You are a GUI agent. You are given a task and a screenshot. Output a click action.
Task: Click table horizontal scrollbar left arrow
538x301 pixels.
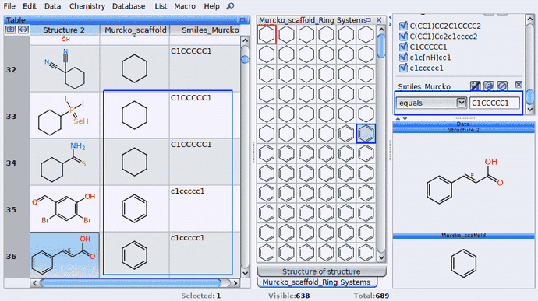click(x=34, y=283)
